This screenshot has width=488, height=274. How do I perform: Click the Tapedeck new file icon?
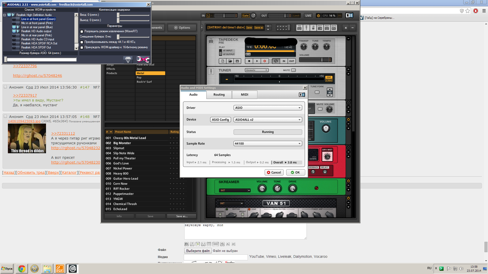tap(223, 61)
